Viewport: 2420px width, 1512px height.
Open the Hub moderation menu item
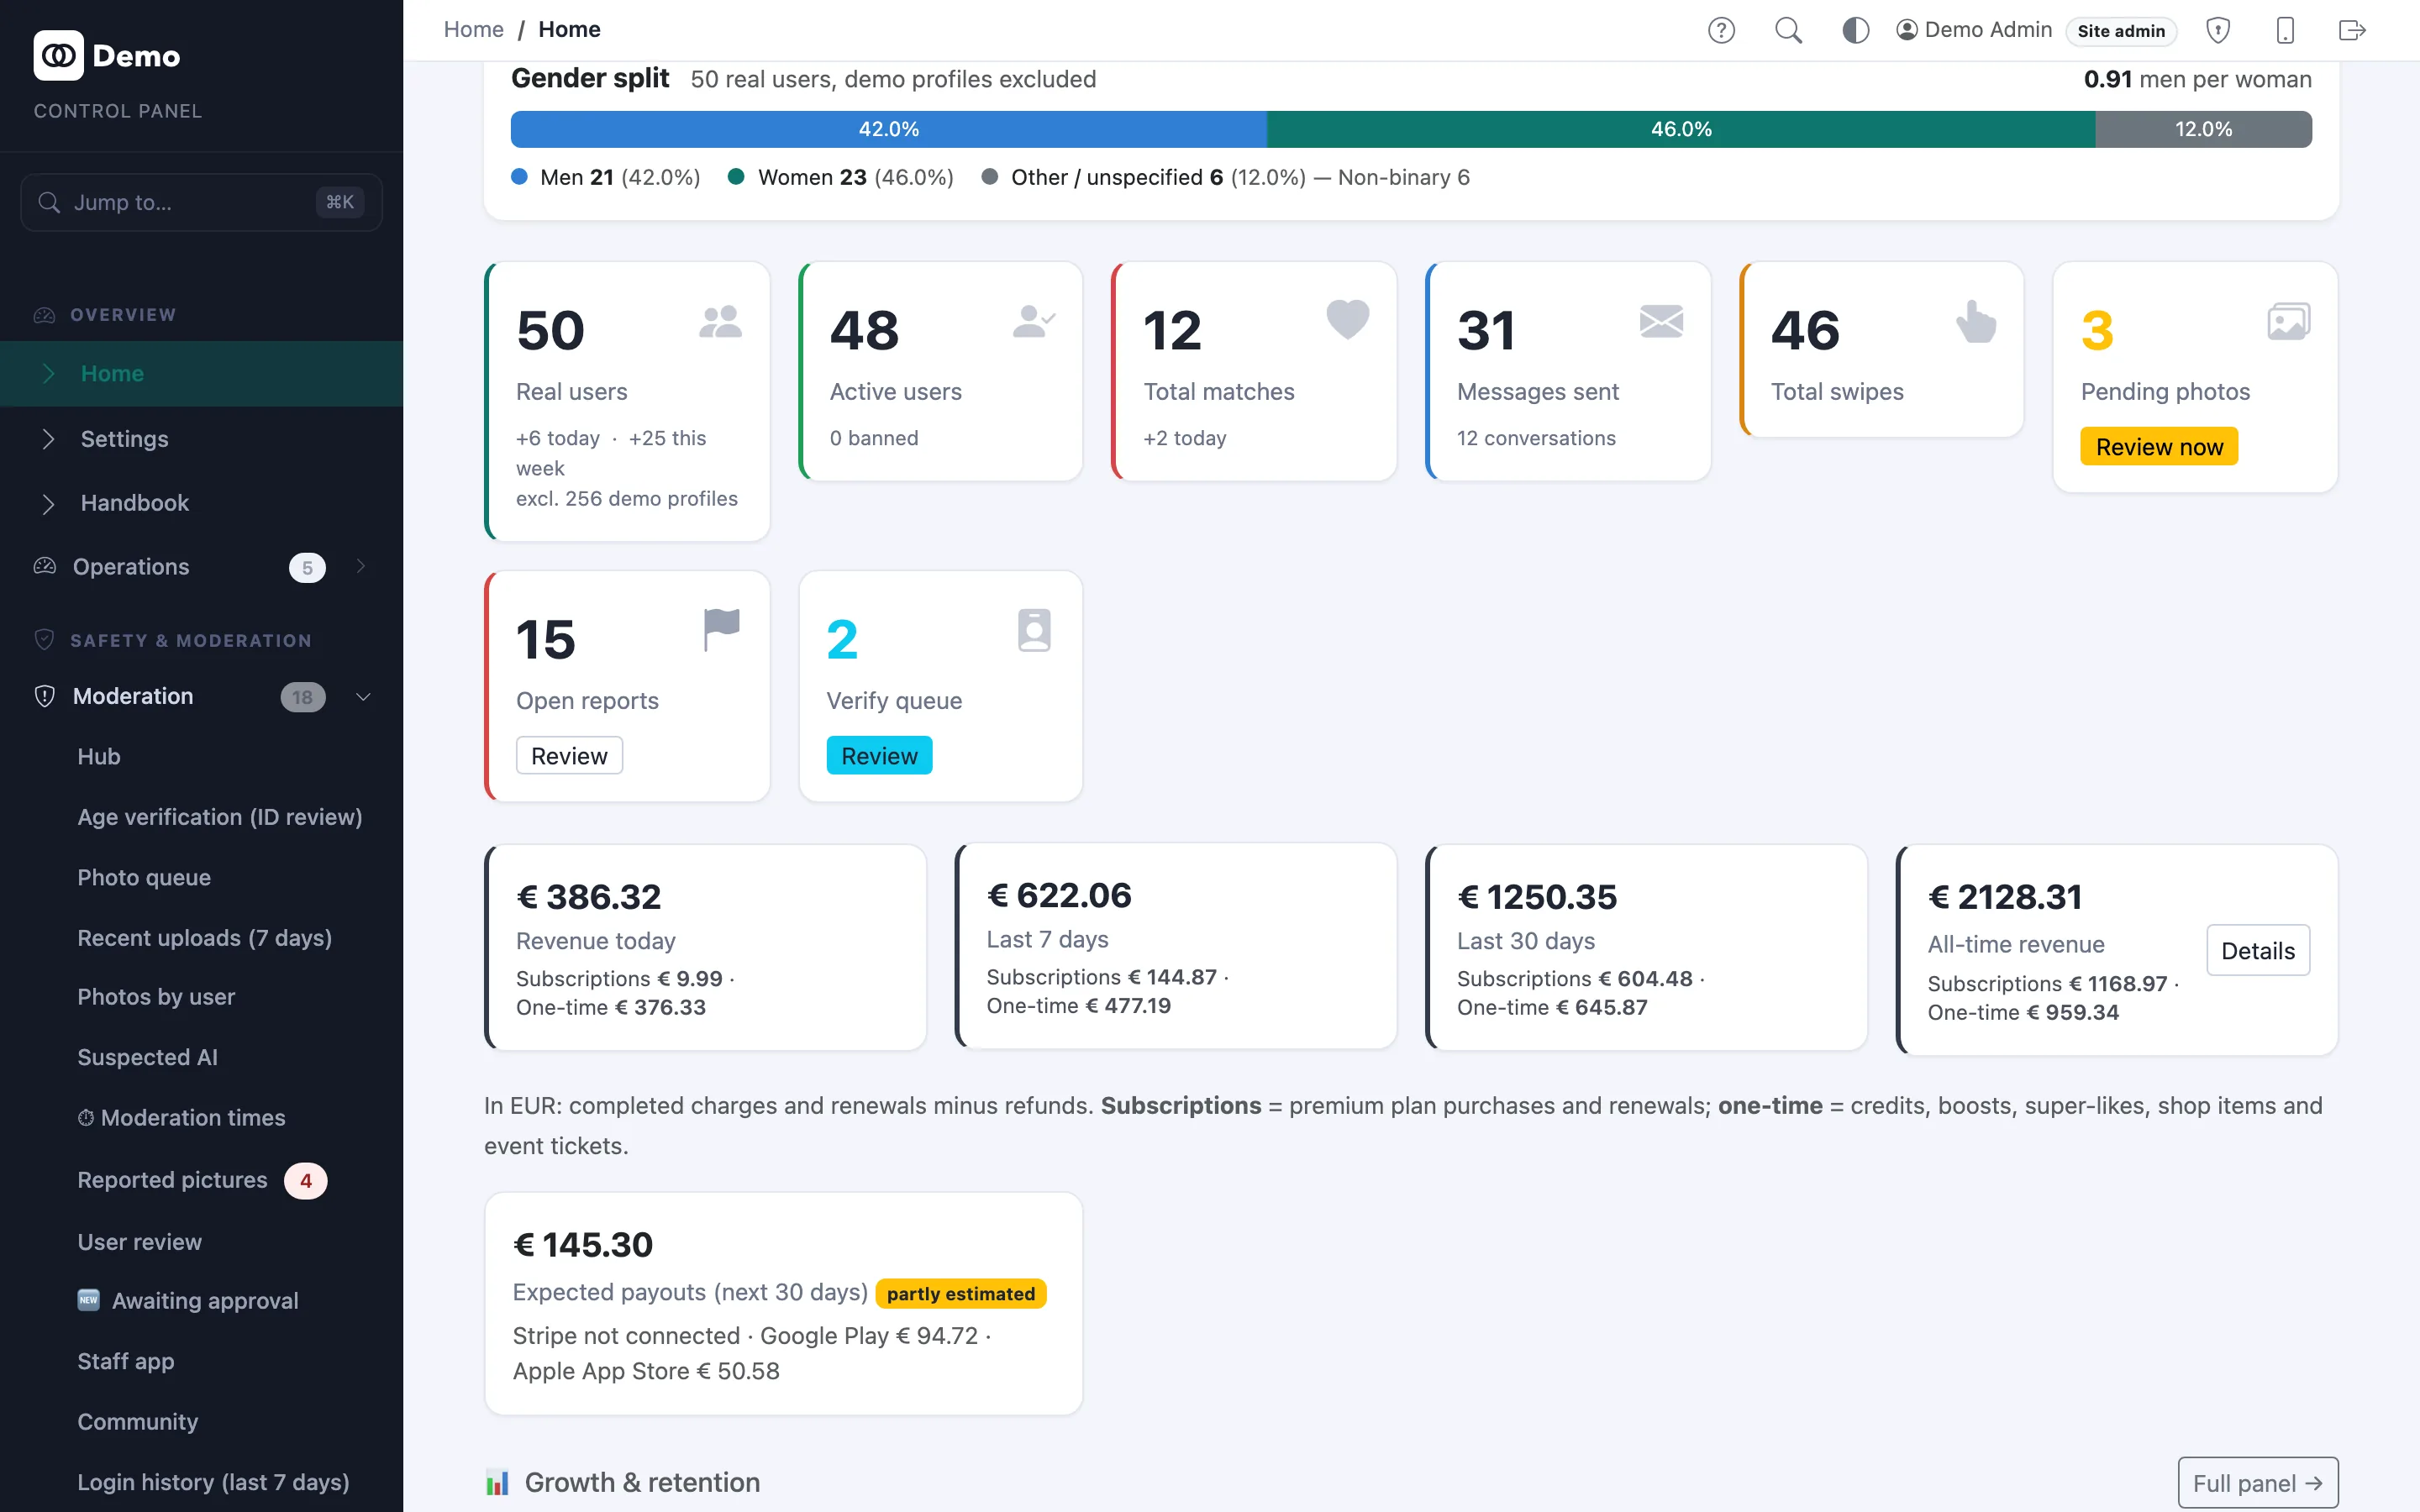pyautogui.click(x=99, y=756)
